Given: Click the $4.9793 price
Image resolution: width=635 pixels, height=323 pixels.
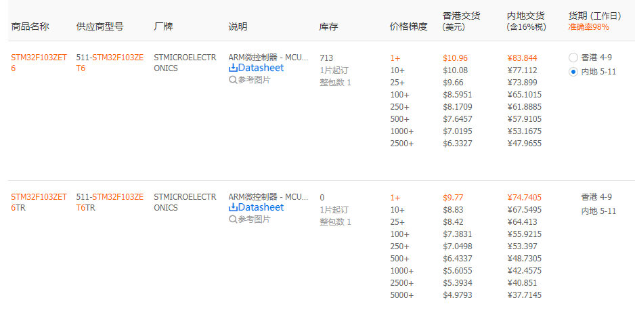Looking at the screenshot, I should [458, 295].
